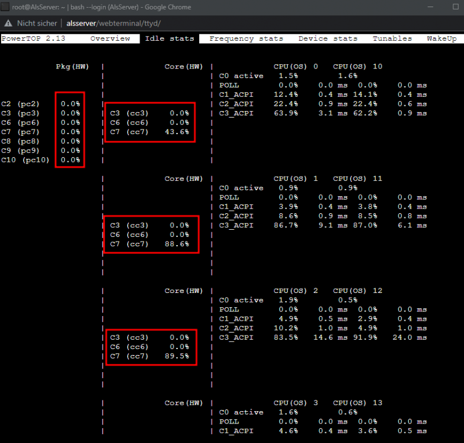464x443 pixels.
Task: Click the 'CPU(OS) 10' column header
Action: coord(358,67)
